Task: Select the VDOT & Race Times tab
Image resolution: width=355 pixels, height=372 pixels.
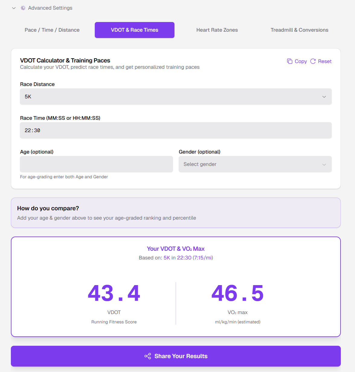Action: tap(135, 30)
